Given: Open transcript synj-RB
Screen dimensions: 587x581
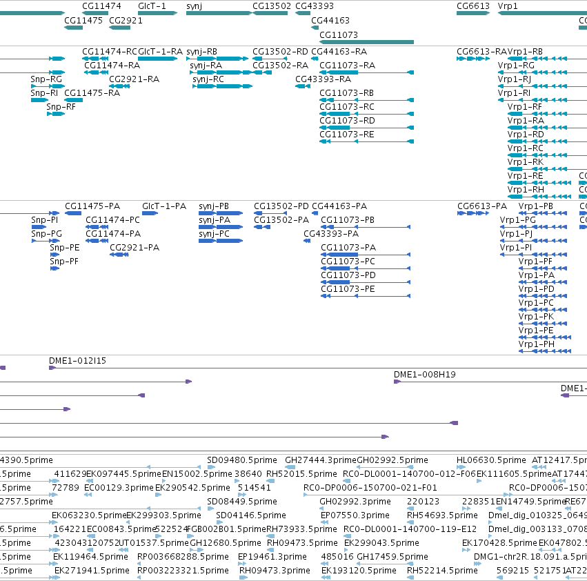Looking at the screenshot, I should click(x=202, y=52).
